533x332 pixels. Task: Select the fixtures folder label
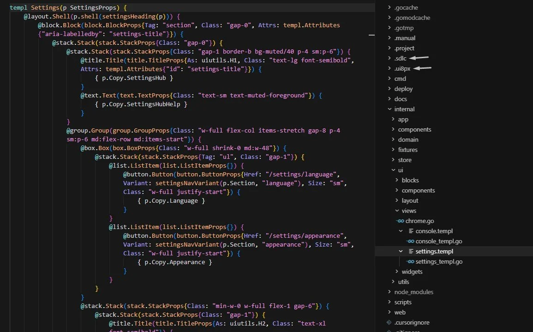point(408,150)
